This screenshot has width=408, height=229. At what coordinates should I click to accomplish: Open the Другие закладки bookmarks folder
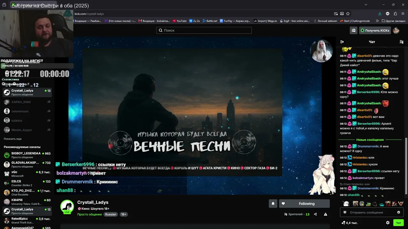(x=393, y=21)
